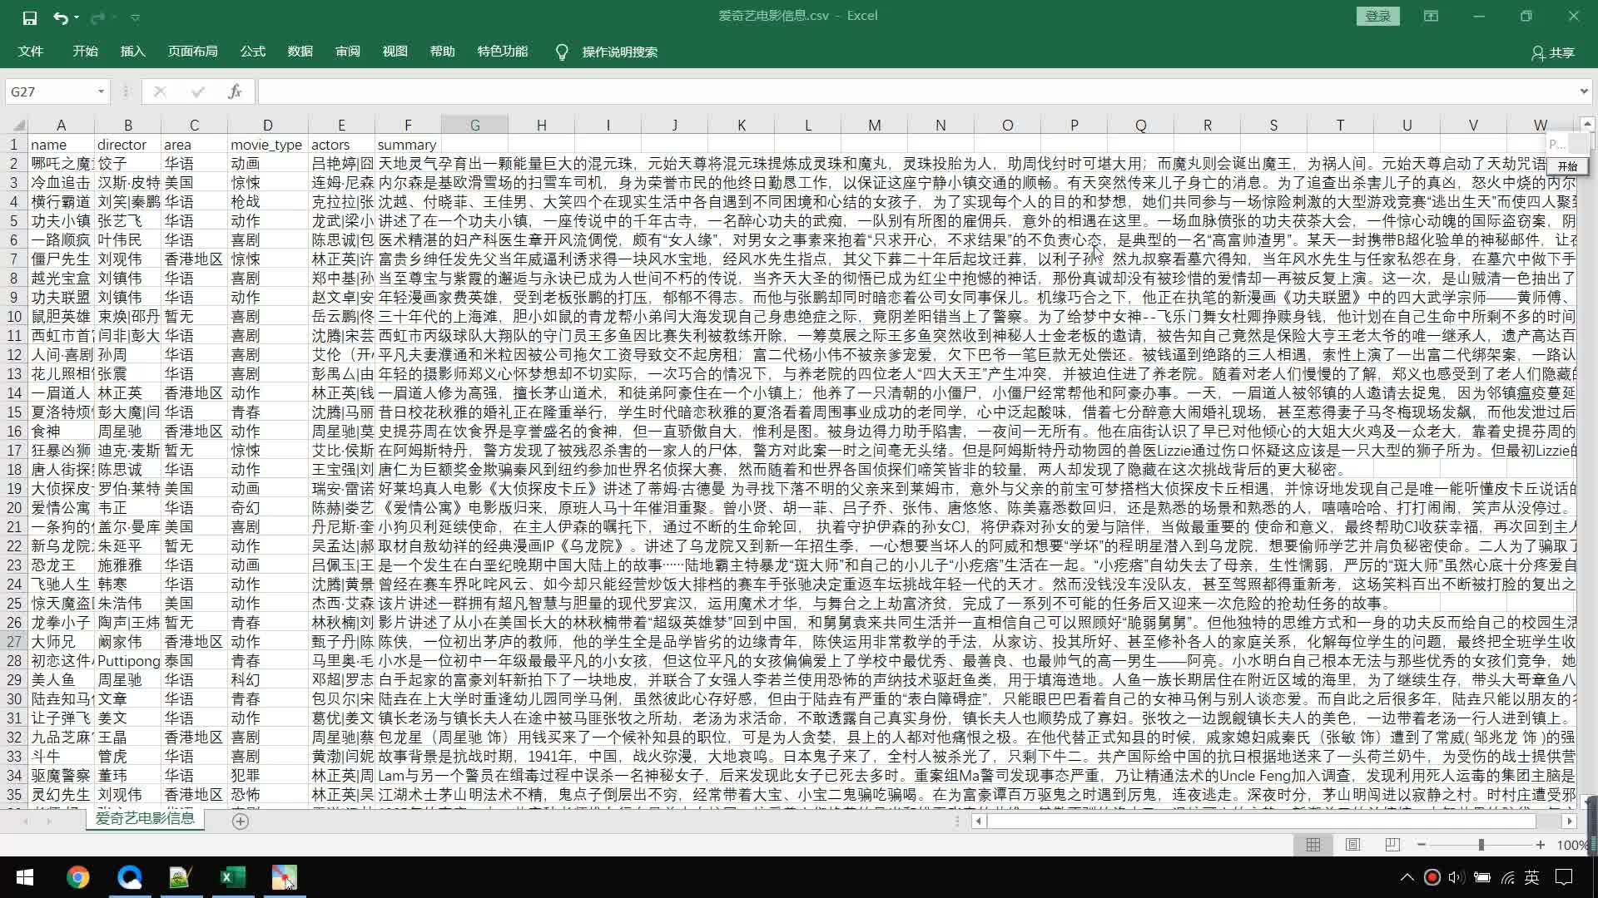
Task: Click the Ribbon Display Options icon
Action: [1431, 16]
